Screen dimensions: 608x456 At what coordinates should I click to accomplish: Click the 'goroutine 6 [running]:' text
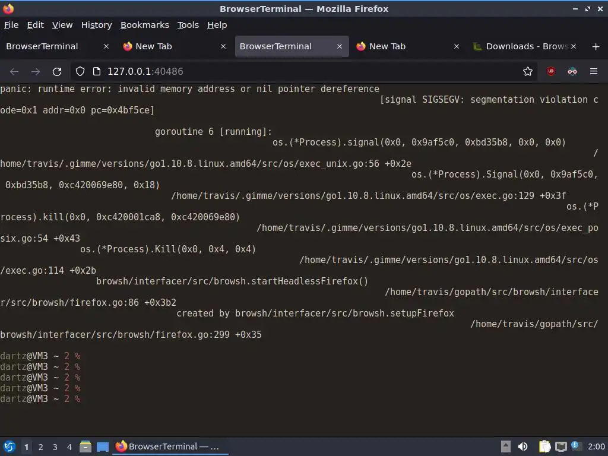213,131
